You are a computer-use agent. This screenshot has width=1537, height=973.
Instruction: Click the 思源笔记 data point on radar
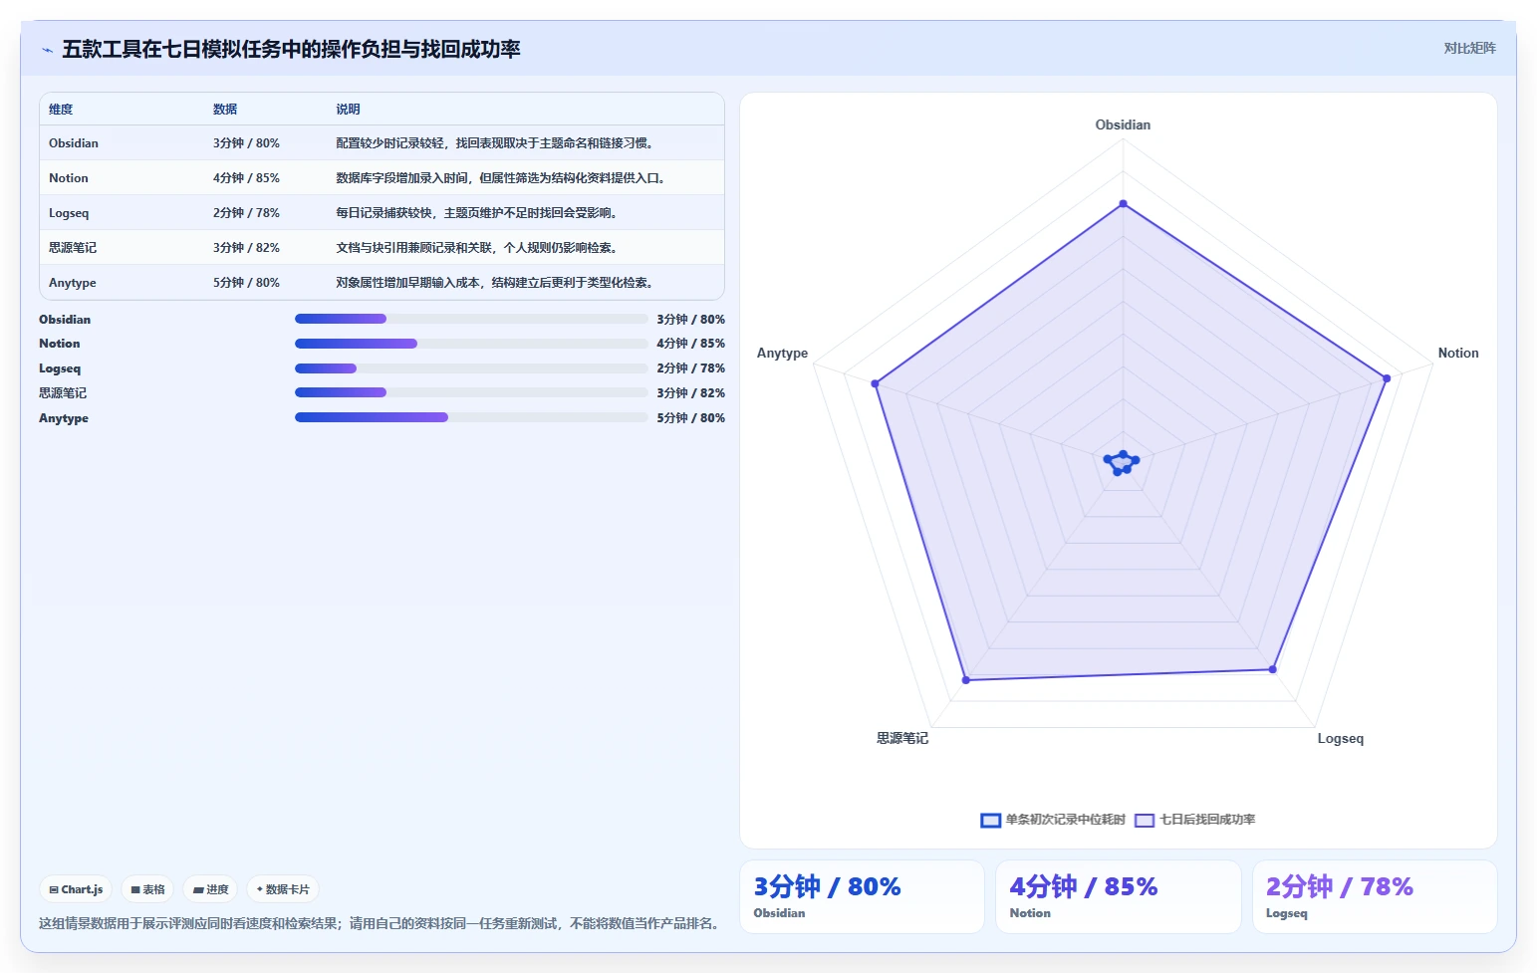(966, 680)
